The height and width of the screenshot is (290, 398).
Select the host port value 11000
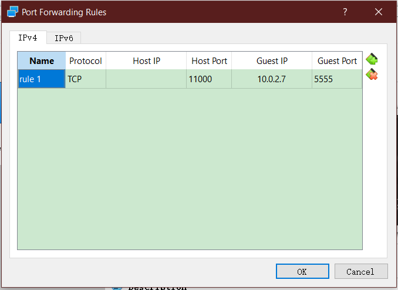[209, 79]
